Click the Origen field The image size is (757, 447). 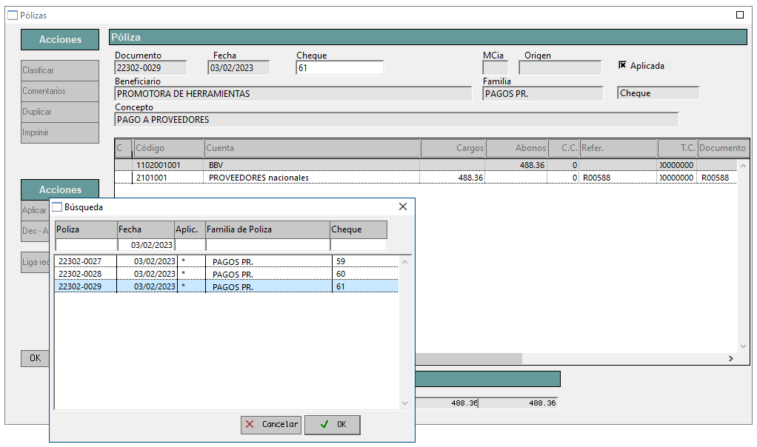coord(560,68)
